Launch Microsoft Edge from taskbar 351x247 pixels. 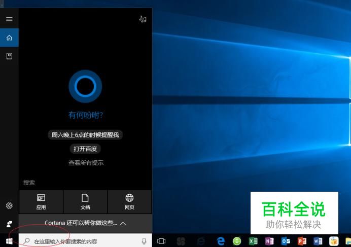click(x=221, y=241)
